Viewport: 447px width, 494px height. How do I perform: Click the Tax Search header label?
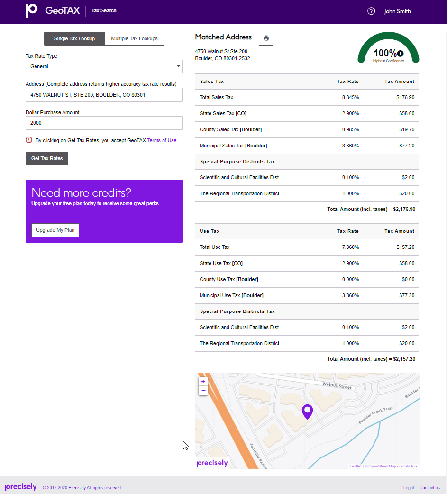104,10
